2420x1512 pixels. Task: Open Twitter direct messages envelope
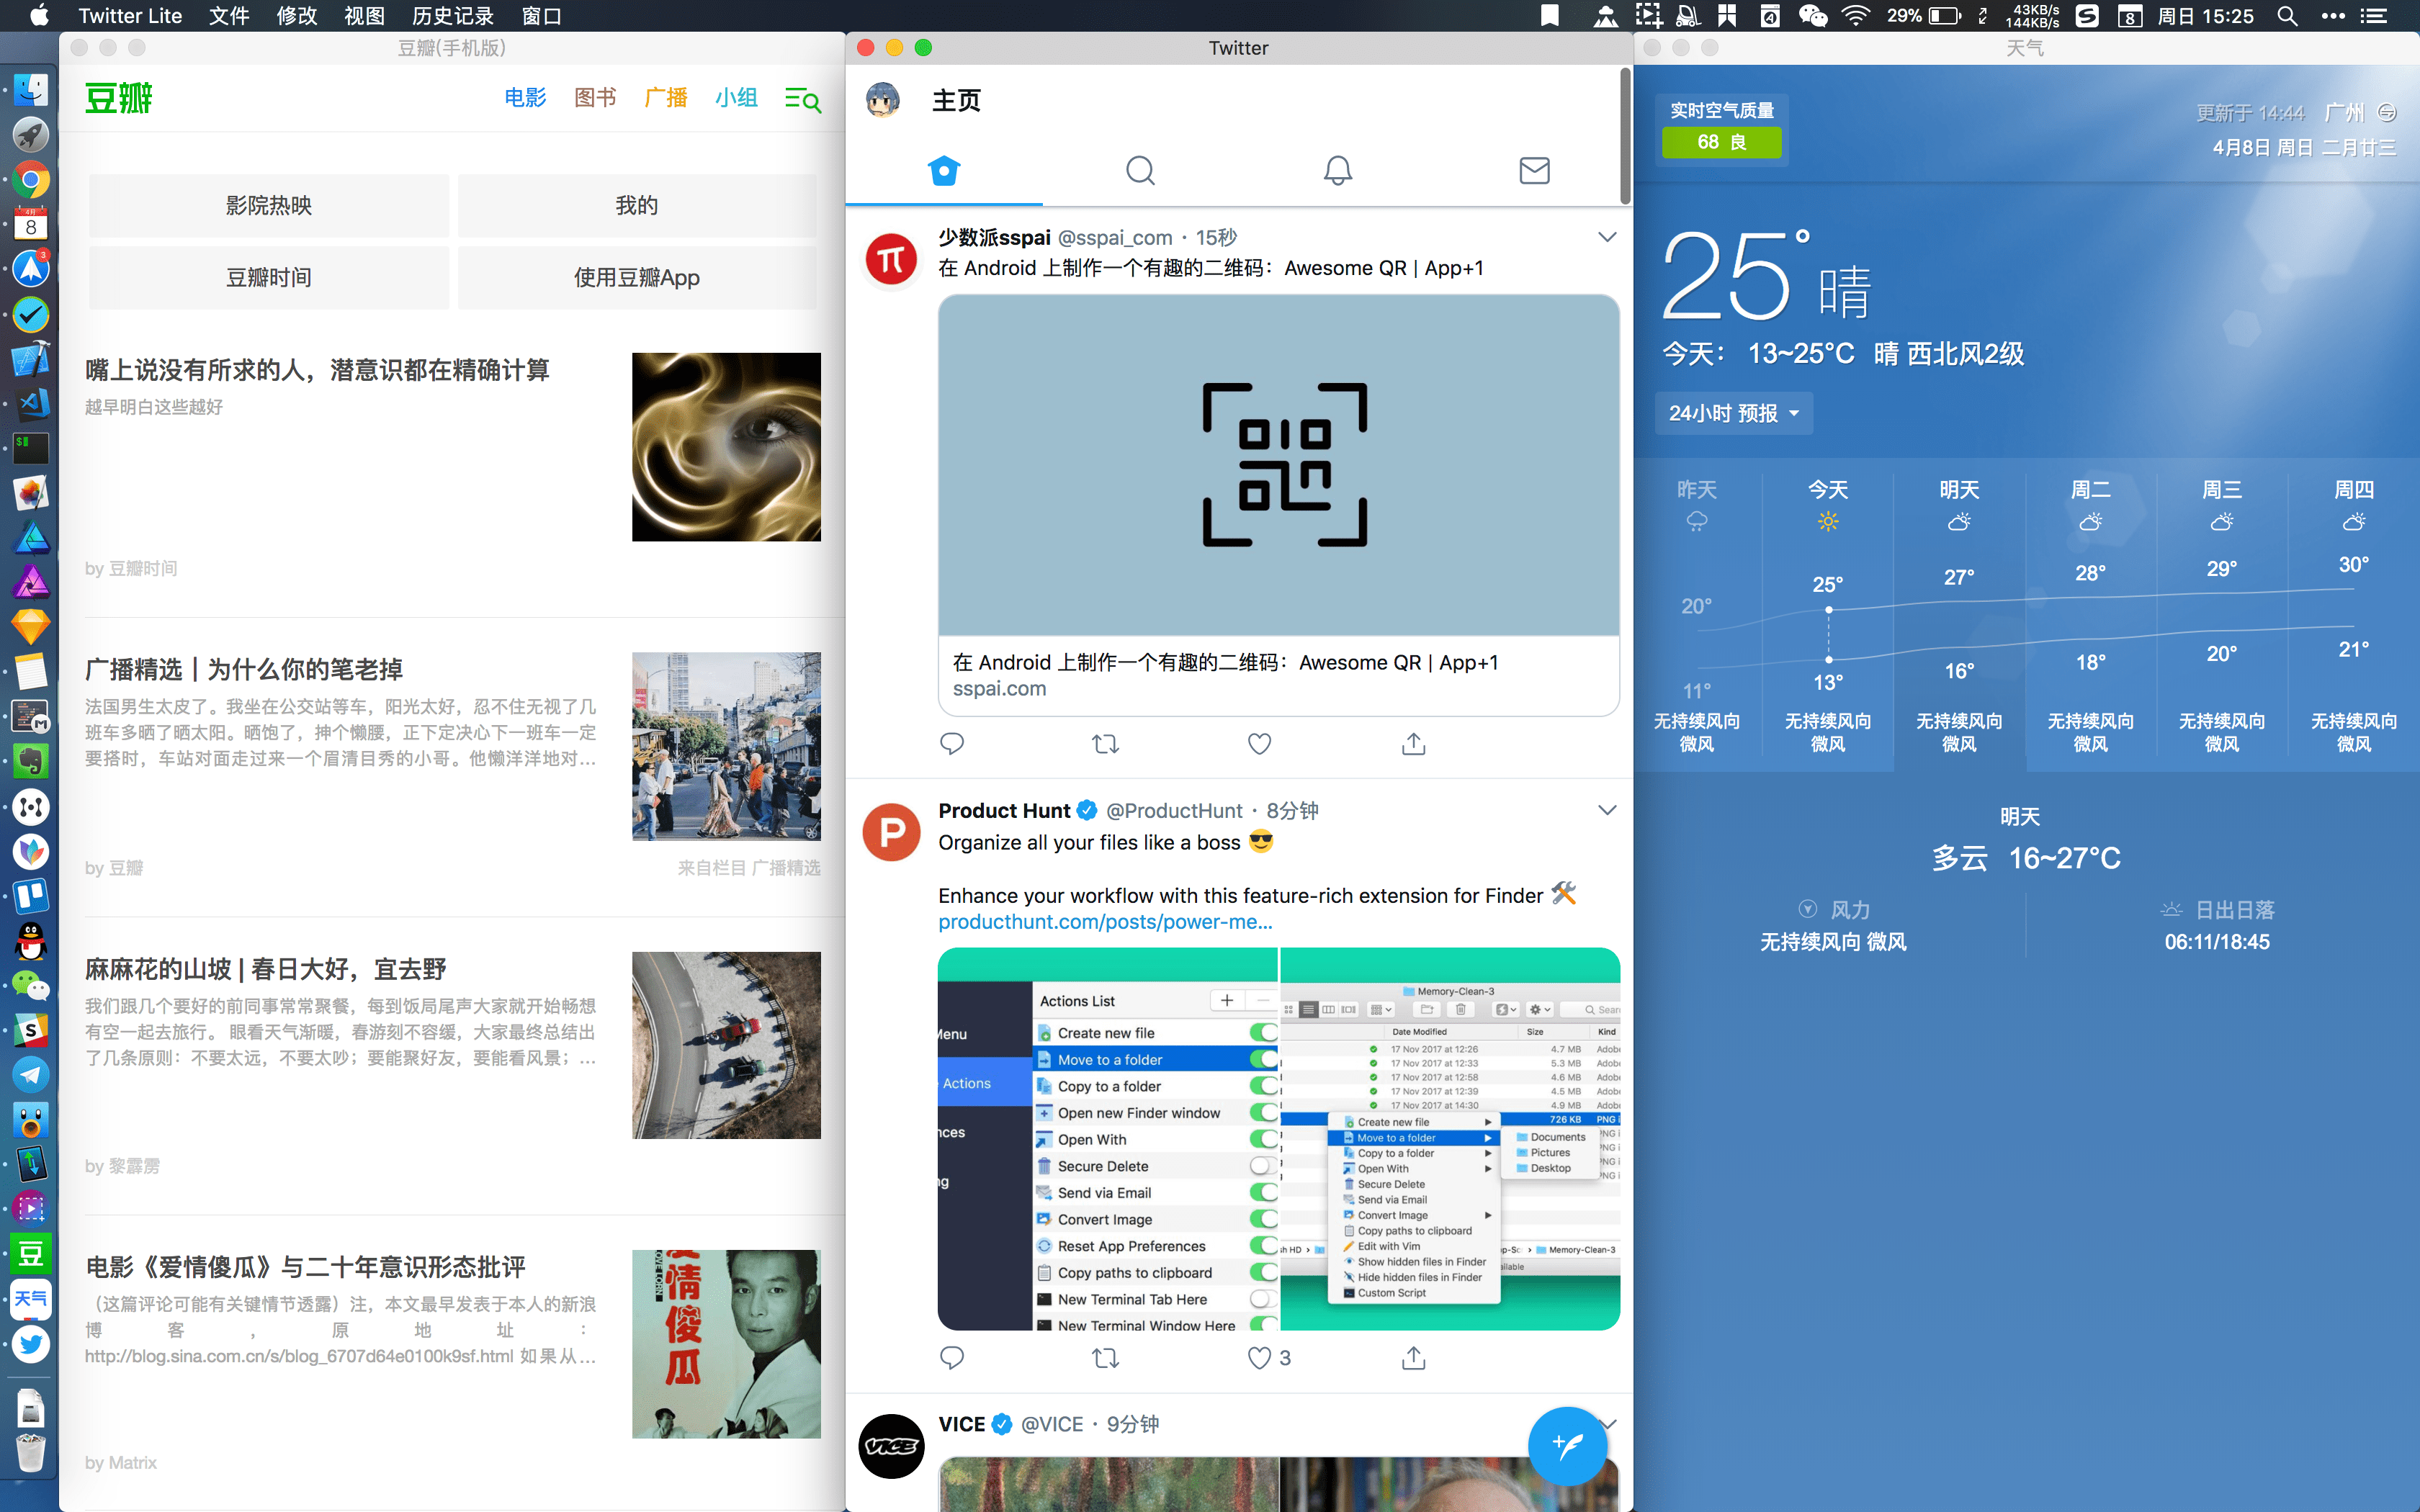point(1534,170)
